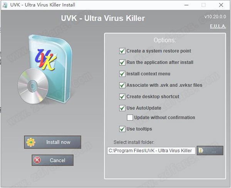The image size is (231, 188).
Task: Close the UVK installer window
Action: [x=221, y=5]
